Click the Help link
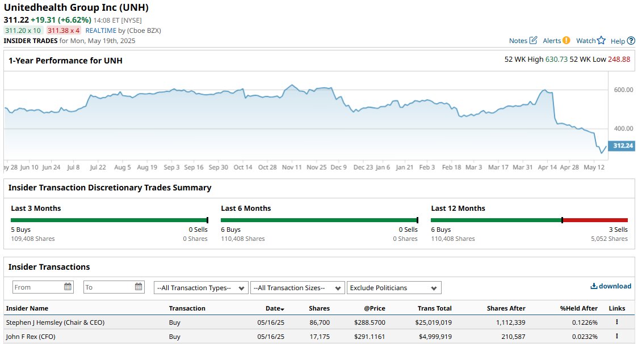Image resolution: width=642 pixels, height=344 pixels. point(618,41)
